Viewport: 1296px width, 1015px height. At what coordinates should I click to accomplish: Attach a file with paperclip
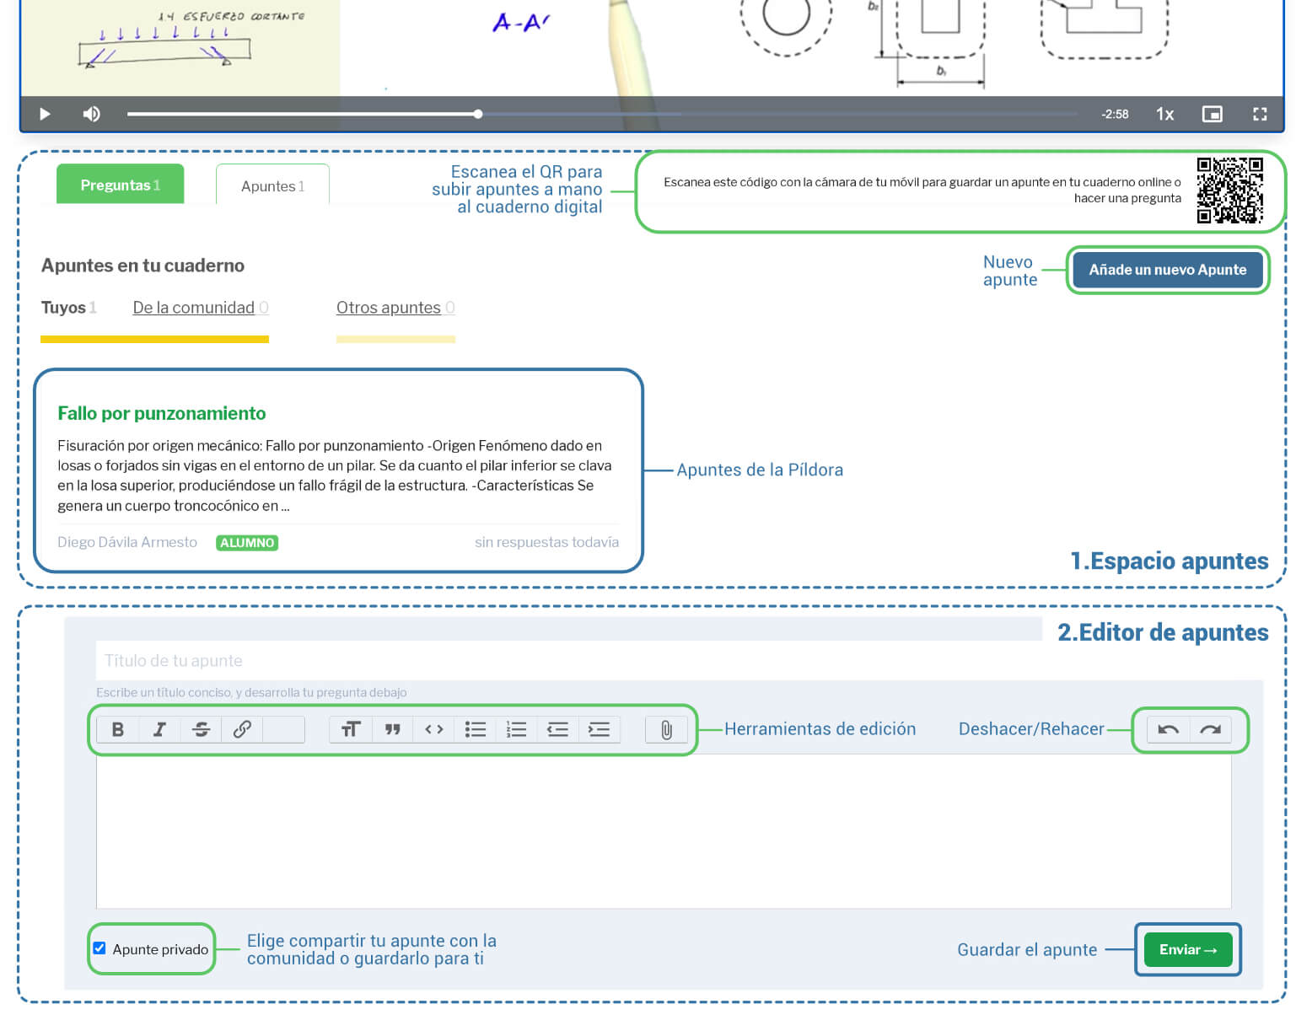[x=666, y=729]
